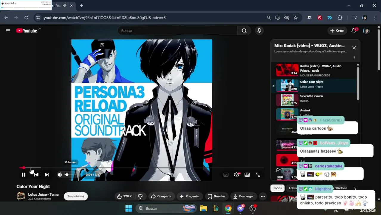Open a new browser tab

click(81, 6)
